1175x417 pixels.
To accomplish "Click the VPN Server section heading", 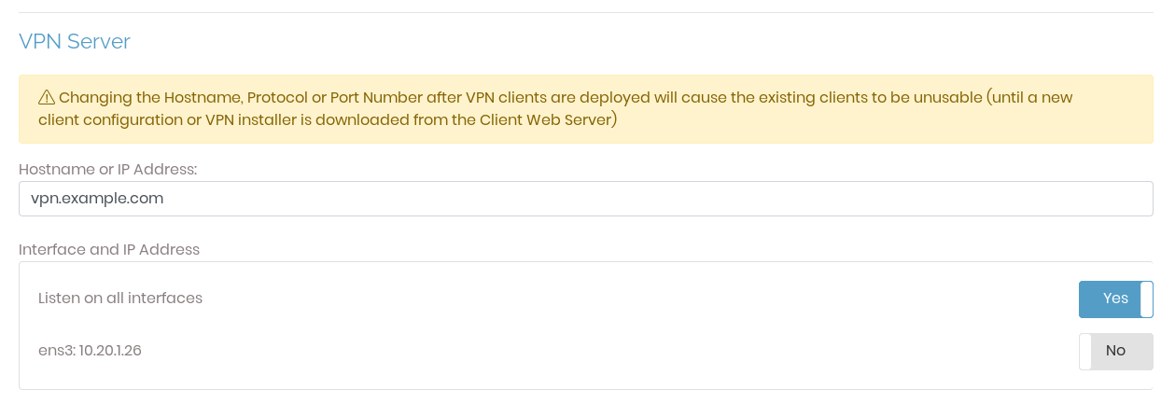I will [75, 41].
